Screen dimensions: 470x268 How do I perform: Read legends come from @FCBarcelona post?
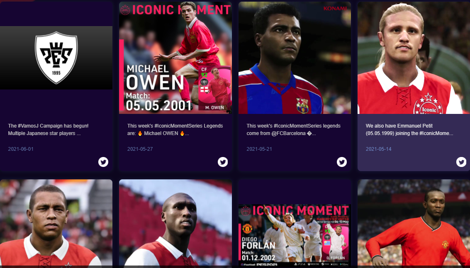click(293, 130)
